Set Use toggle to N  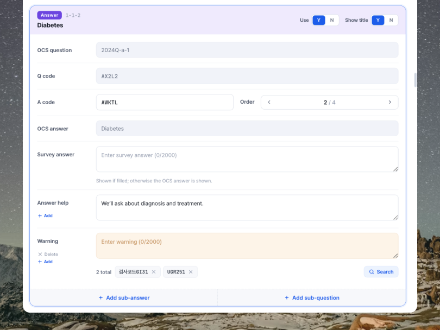click(332, 20)
